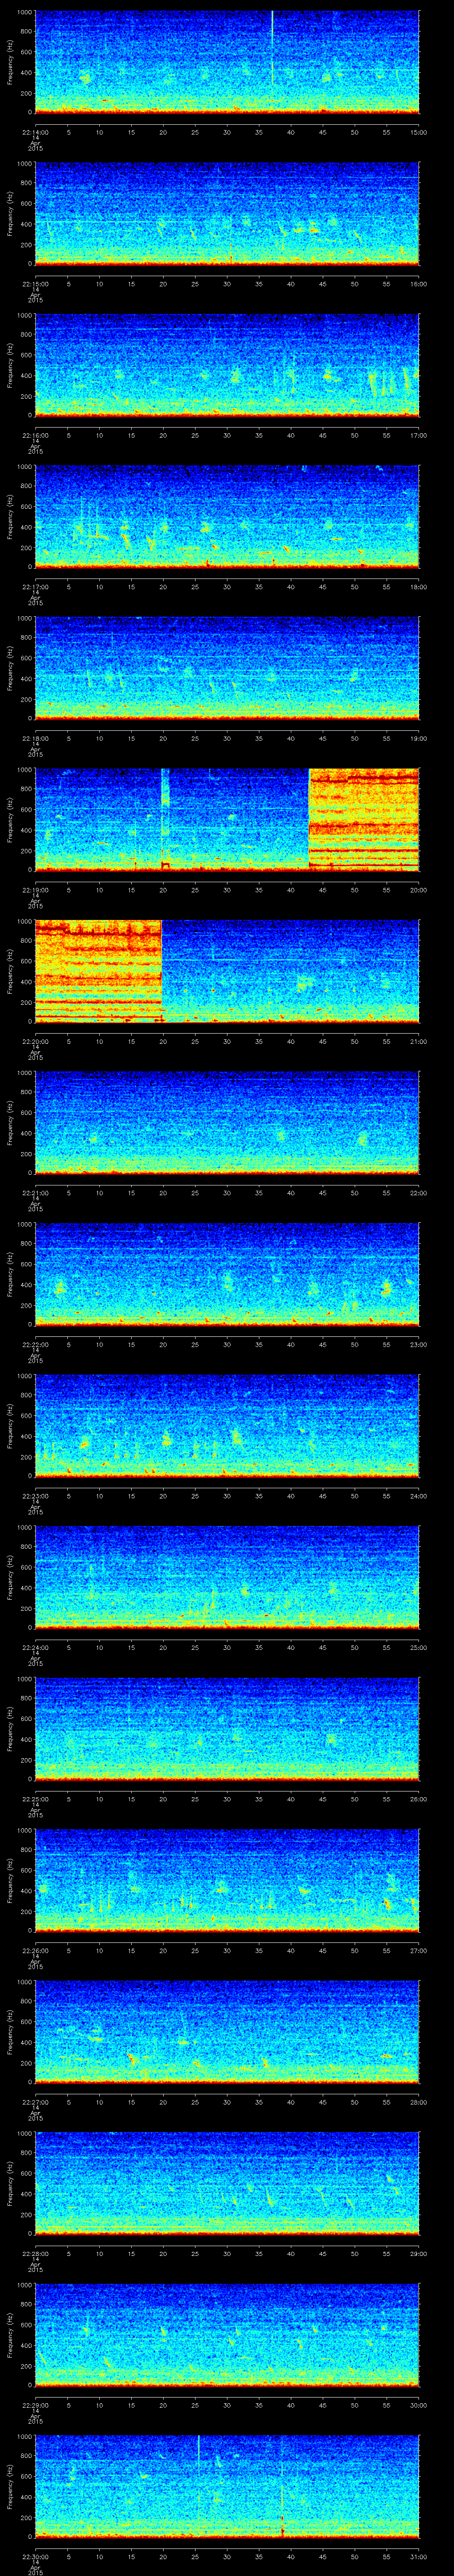This screenshot has width=454, height=2576.
Task: Select the spectrogram panel starting at 22:28:00
Action: point(227,2183)
